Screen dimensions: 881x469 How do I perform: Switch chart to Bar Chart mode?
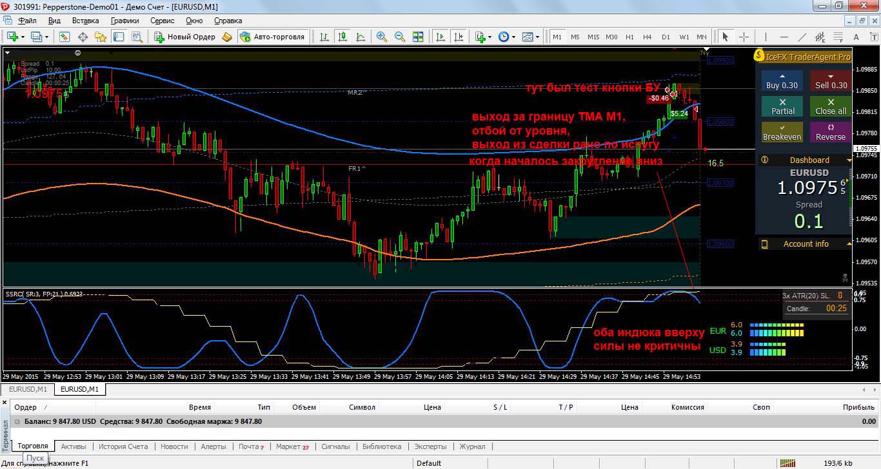point(326,37)
